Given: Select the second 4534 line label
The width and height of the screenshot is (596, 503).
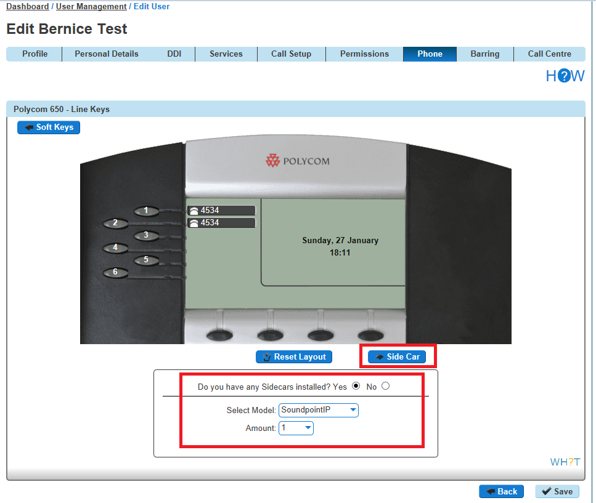Looking at the screenshot, I should [222, 222].
